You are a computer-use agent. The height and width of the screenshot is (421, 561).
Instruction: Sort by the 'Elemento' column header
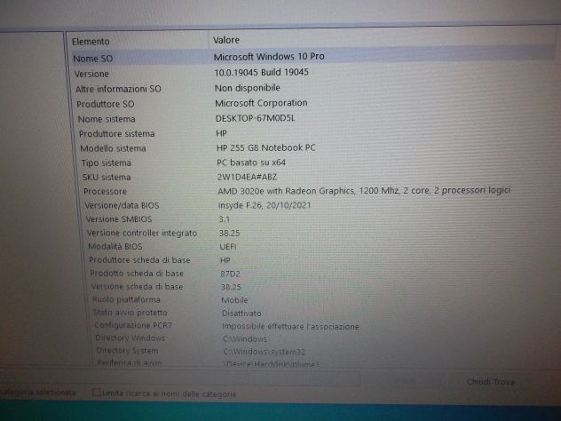point(91,42)
